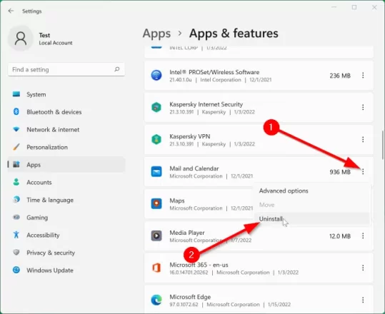
Task: Click the Maps app icon
Action: 156,203
